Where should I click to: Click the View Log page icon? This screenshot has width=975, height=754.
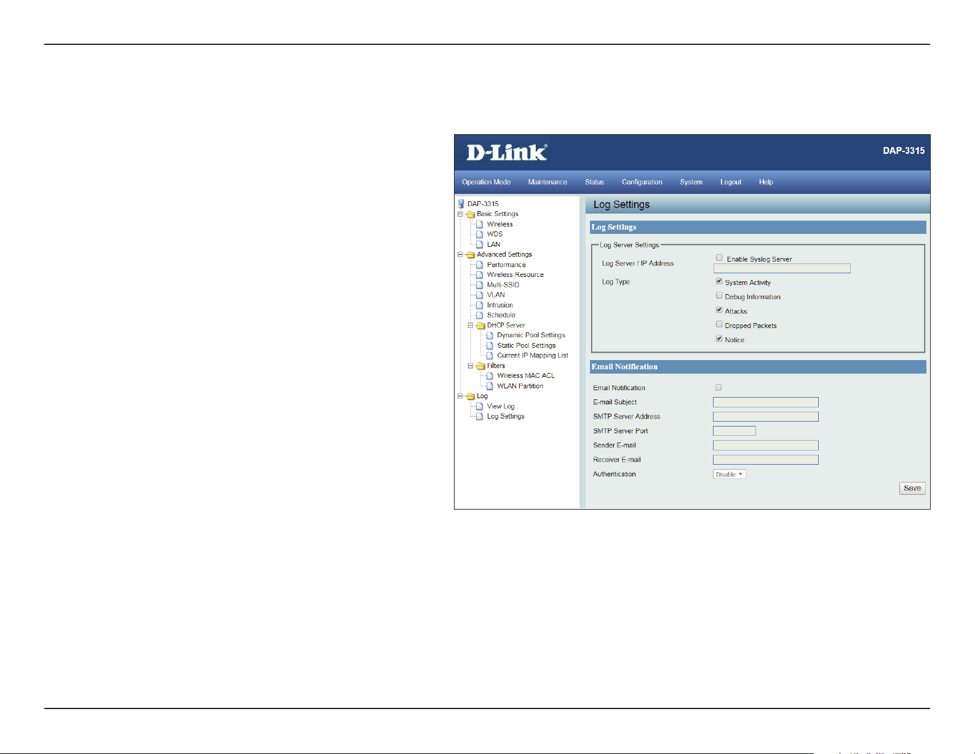pyautogui.click(x=480, y=406)
